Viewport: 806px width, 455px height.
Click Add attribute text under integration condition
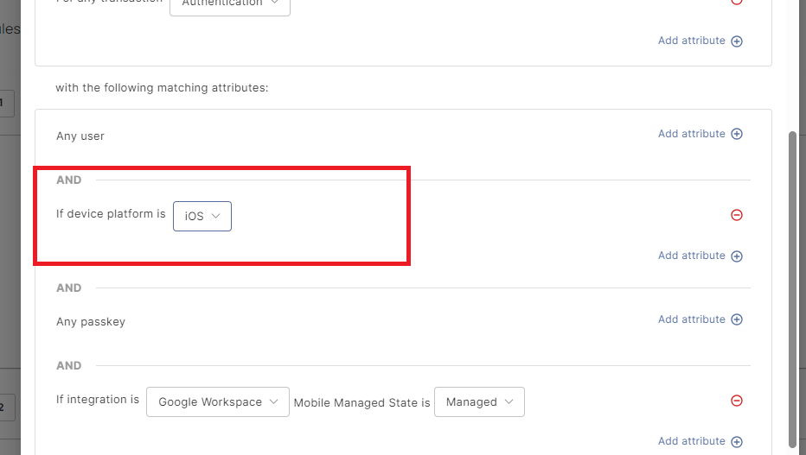tap(691, 441)
